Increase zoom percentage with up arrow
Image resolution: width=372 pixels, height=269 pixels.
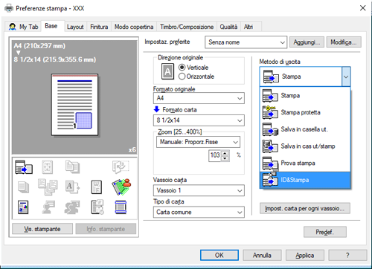tap(225, 153)
